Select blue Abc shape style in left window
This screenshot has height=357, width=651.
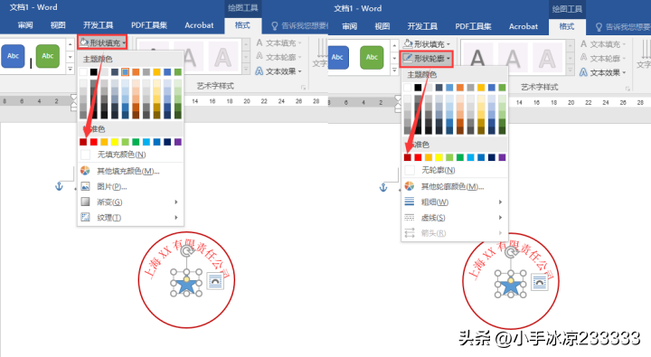click(x=13, y=56)
